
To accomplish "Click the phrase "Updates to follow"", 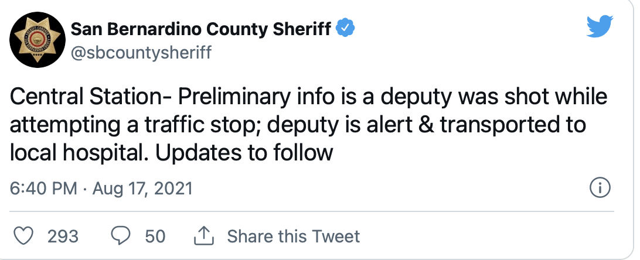I will 244,153.
